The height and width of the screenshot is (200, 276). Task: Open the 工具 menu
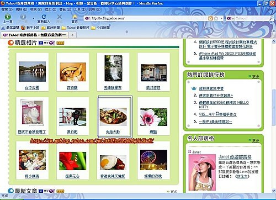(x=79, y=9)
